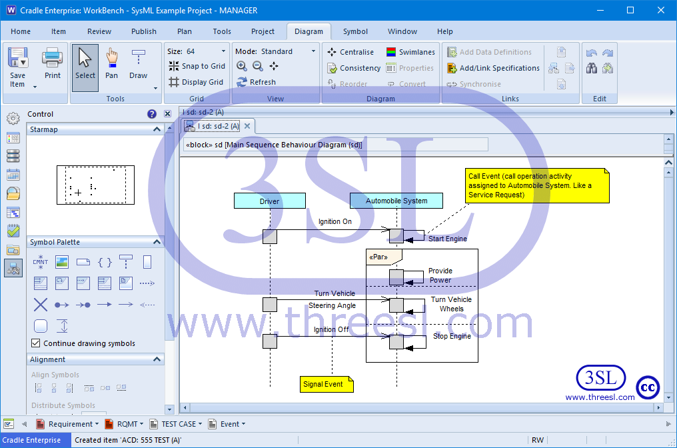
Task: Click the Consistency button
Action: [x=354, y=68]
